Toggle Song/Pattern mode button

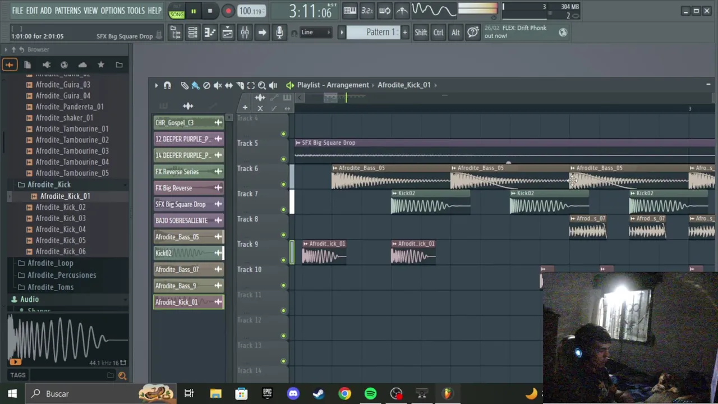click(177, 11)
